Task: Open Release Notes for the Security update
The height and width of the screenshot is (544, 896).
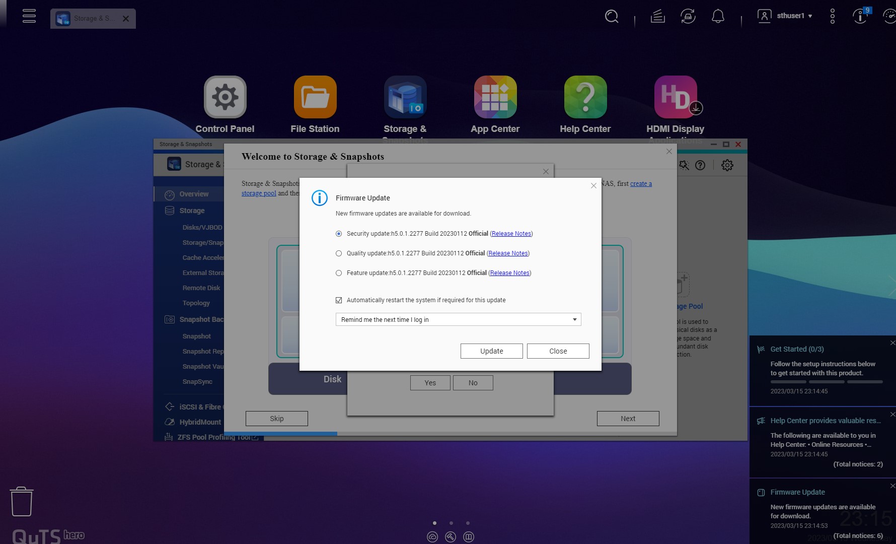Action: tap(511, 234)
